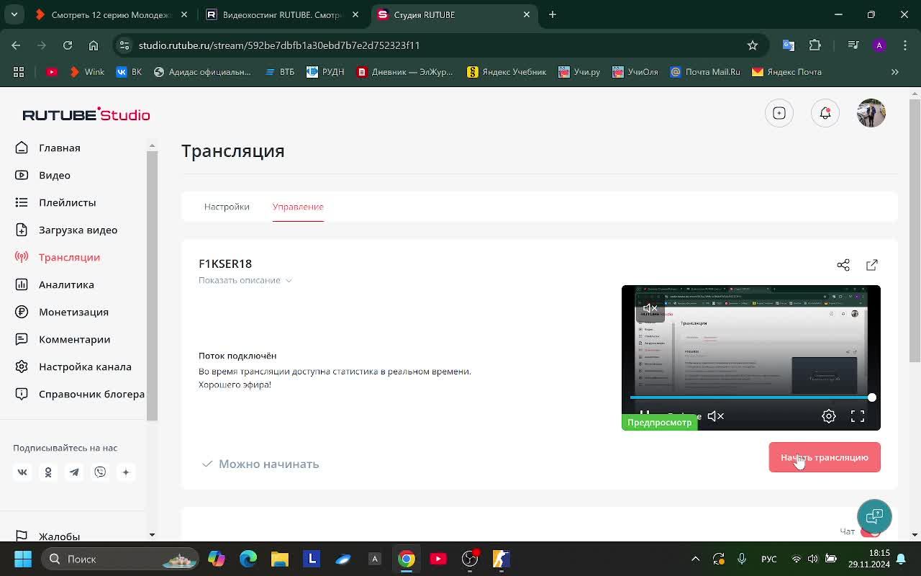Screen dimensions: 921x576
Task: Switch to the Видеохостинг RUTUBE browser tab
Action: click(282, 14)
